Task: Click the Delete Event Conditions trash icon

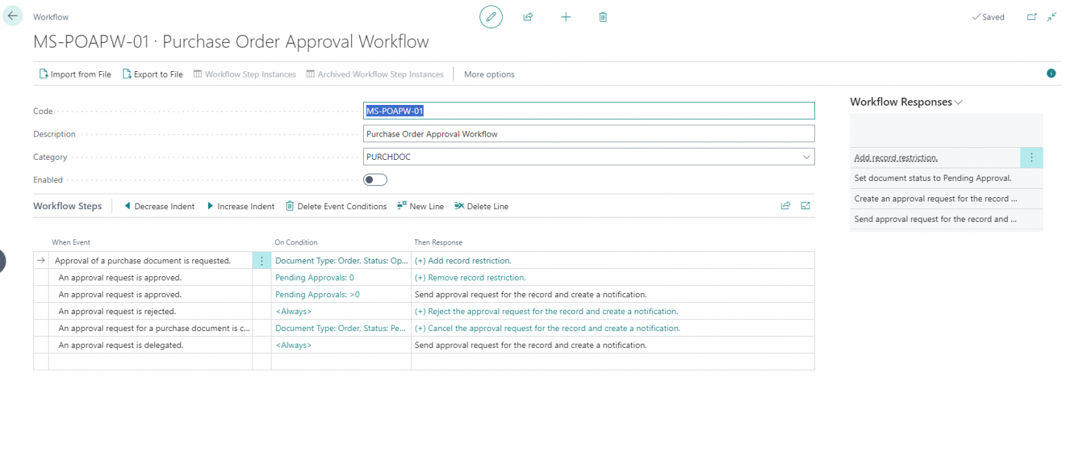Action: [289, 206]
